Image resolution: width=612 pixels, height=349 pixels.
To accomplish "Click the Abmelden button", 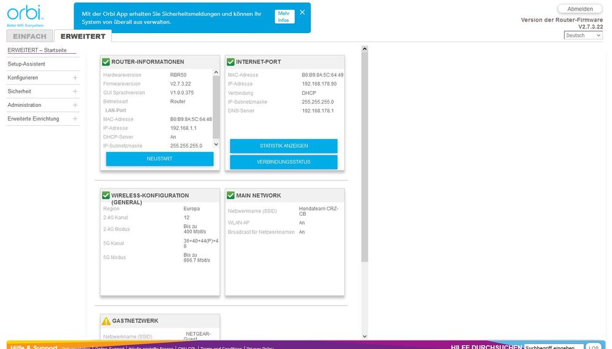I will click(x=580, y=9).
